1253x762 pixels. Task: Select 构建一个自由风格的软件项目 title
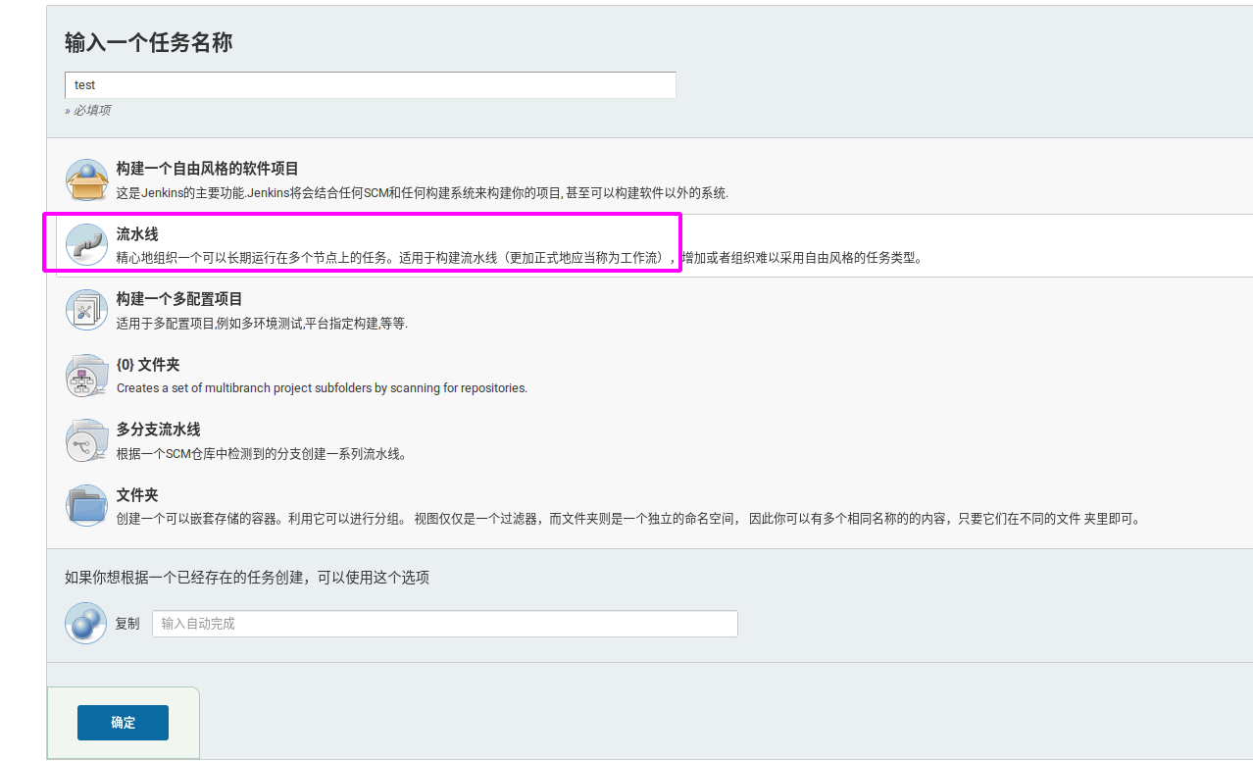207,169
